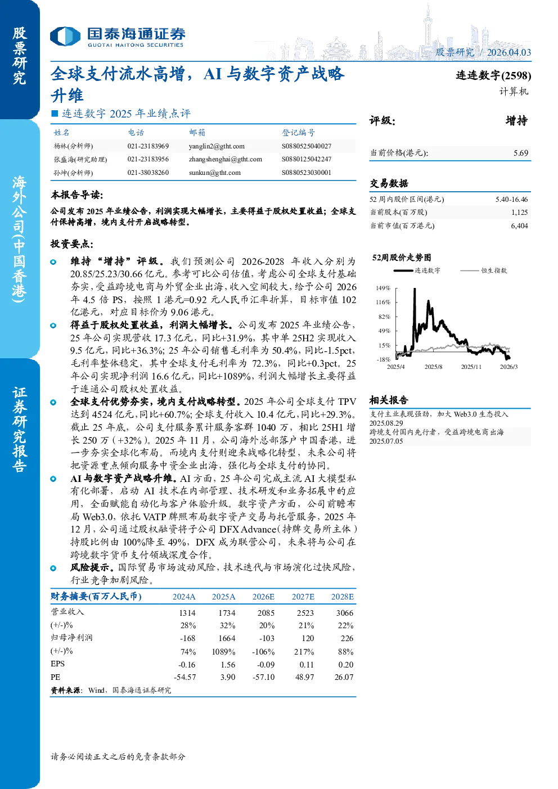Click registration number S0880525040027
558x789 pixels.
click(307, 146)
